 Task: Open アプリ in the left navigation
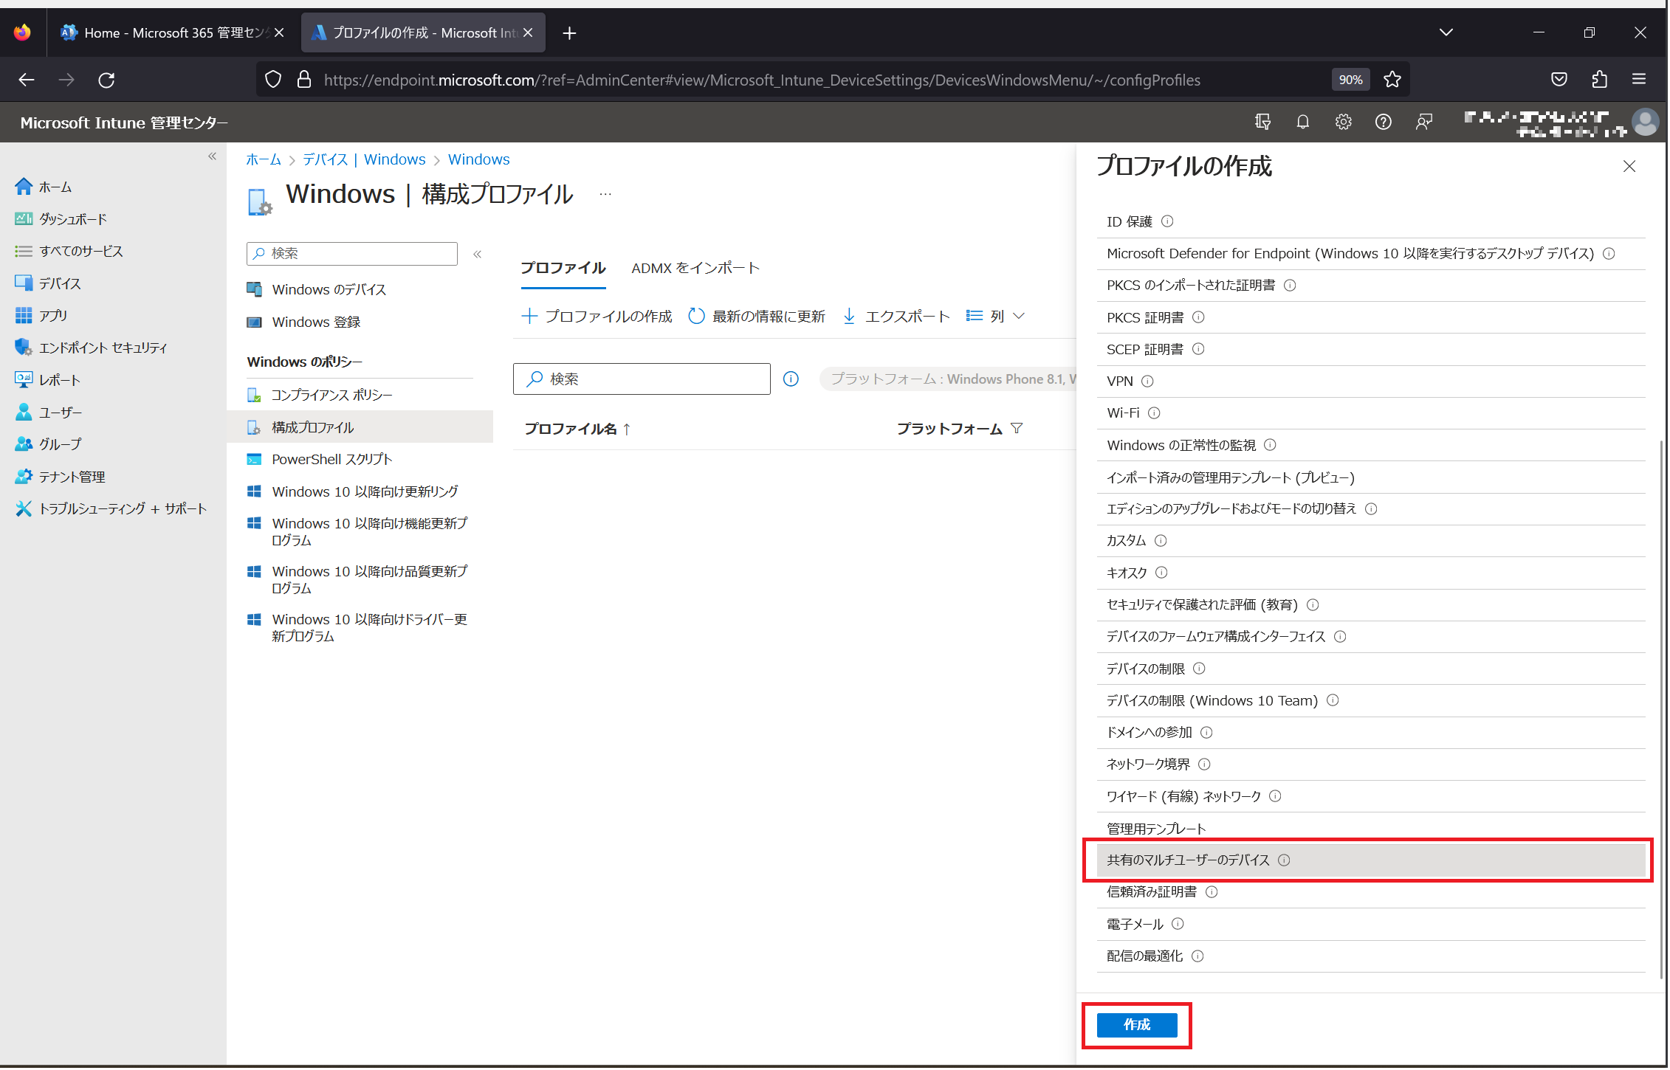click(41, 316)
